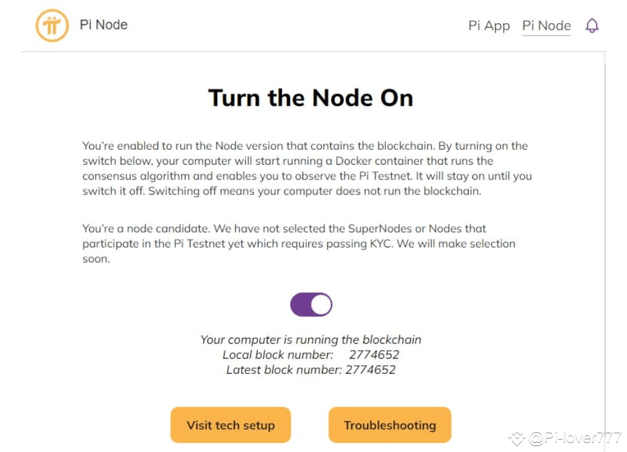Open notifications via the bell icon
Viewport: 627px width, 452px height.
point(591,25)
